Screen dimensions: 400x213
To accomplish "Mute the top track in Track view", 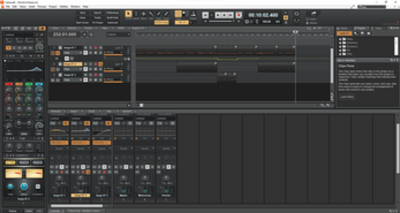I will click(85, 47).
